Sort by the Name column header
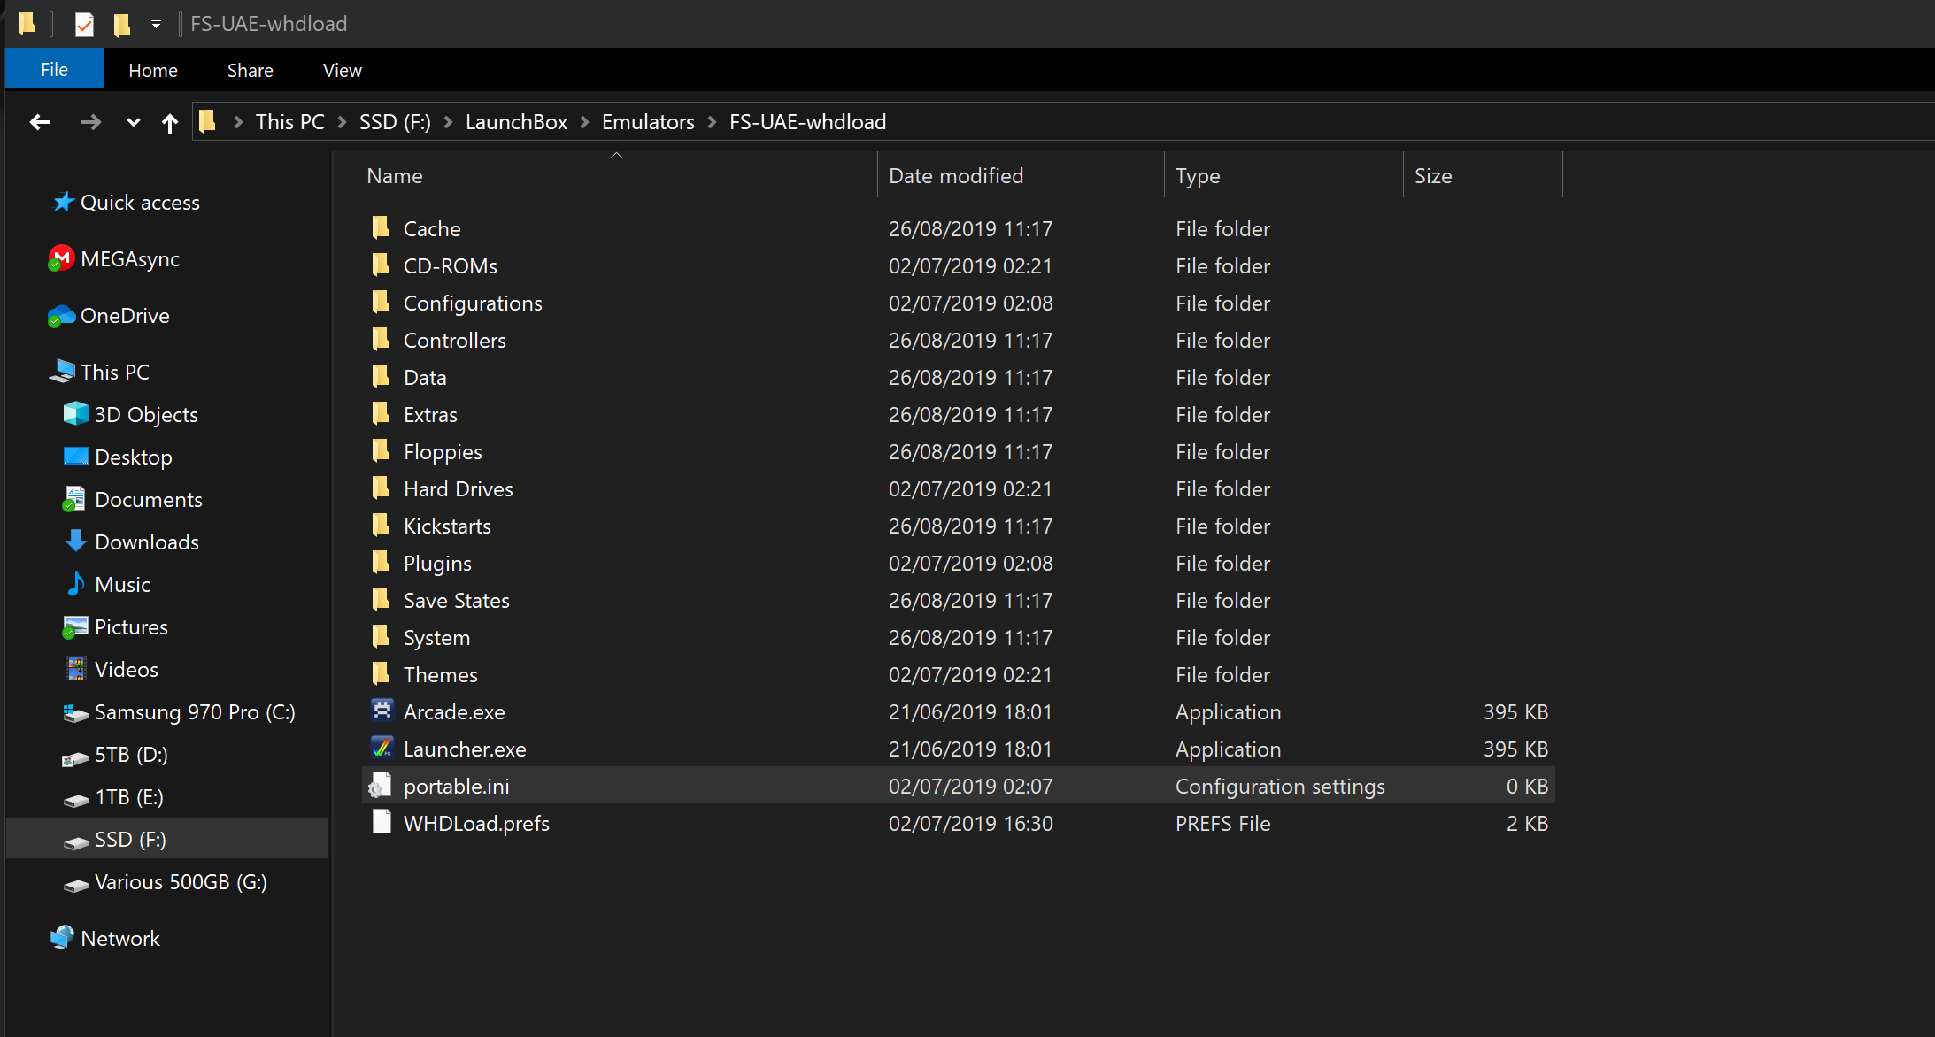The image size is (1935, 1037). click(395, 175)
